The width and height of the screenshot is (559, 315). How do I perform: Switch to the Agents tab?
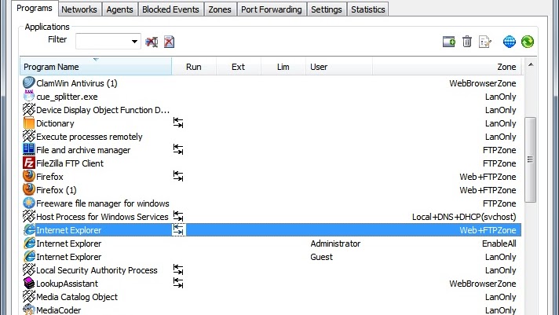pyautogui.click(x=119, y=9)
